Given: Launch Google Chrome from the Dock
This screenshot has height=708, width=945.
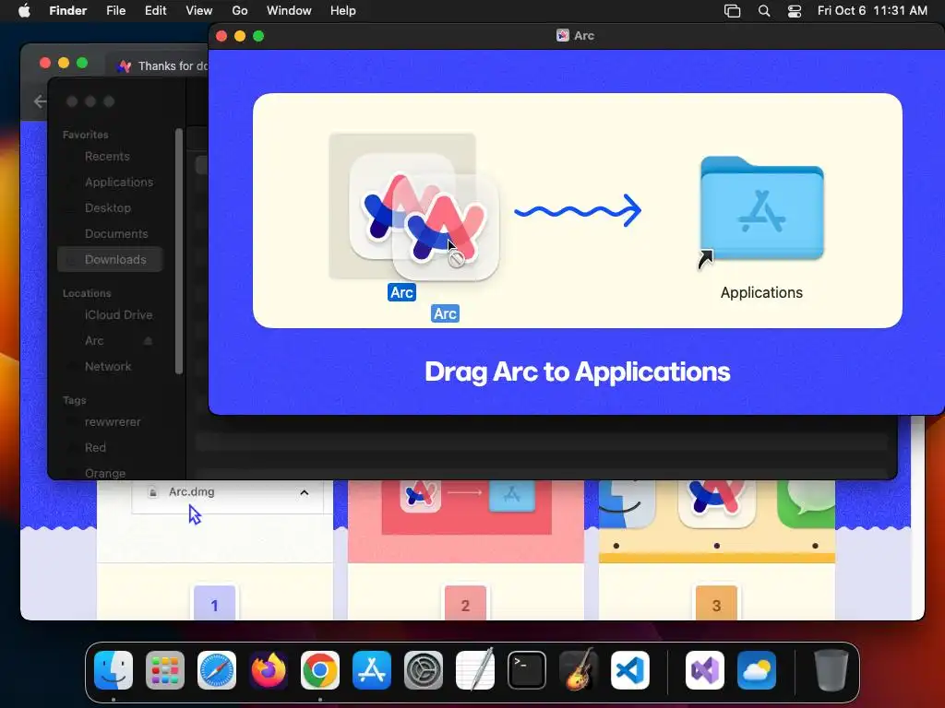Looking at the screenshot, I should 320,670.
